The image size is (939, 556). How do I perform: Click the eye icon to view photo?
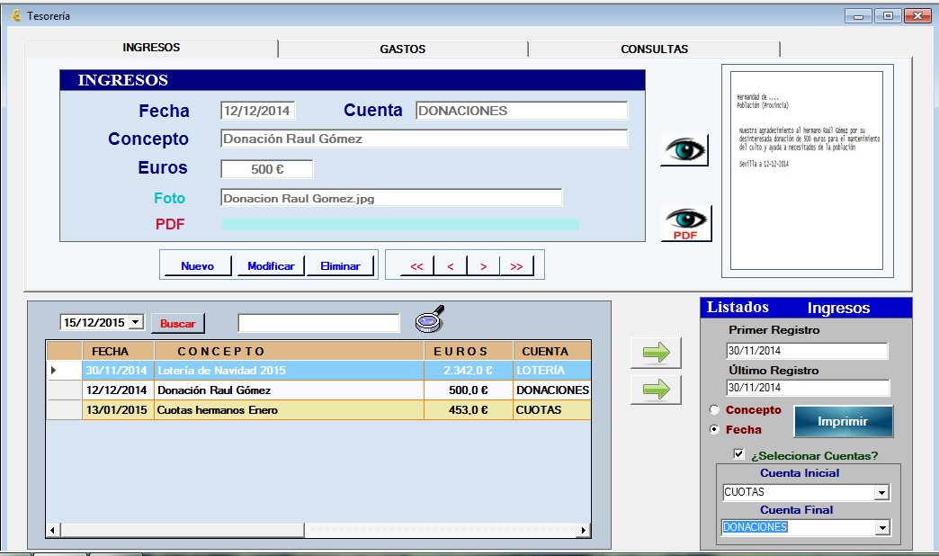tap(684, 149)
